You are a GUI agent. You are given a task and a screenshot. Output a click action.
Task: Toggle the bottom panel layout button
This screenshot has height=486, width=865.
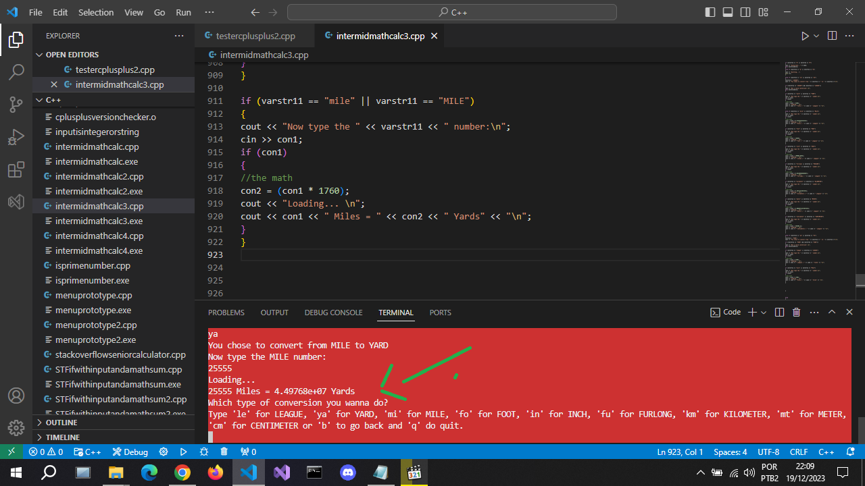point(728,12)
